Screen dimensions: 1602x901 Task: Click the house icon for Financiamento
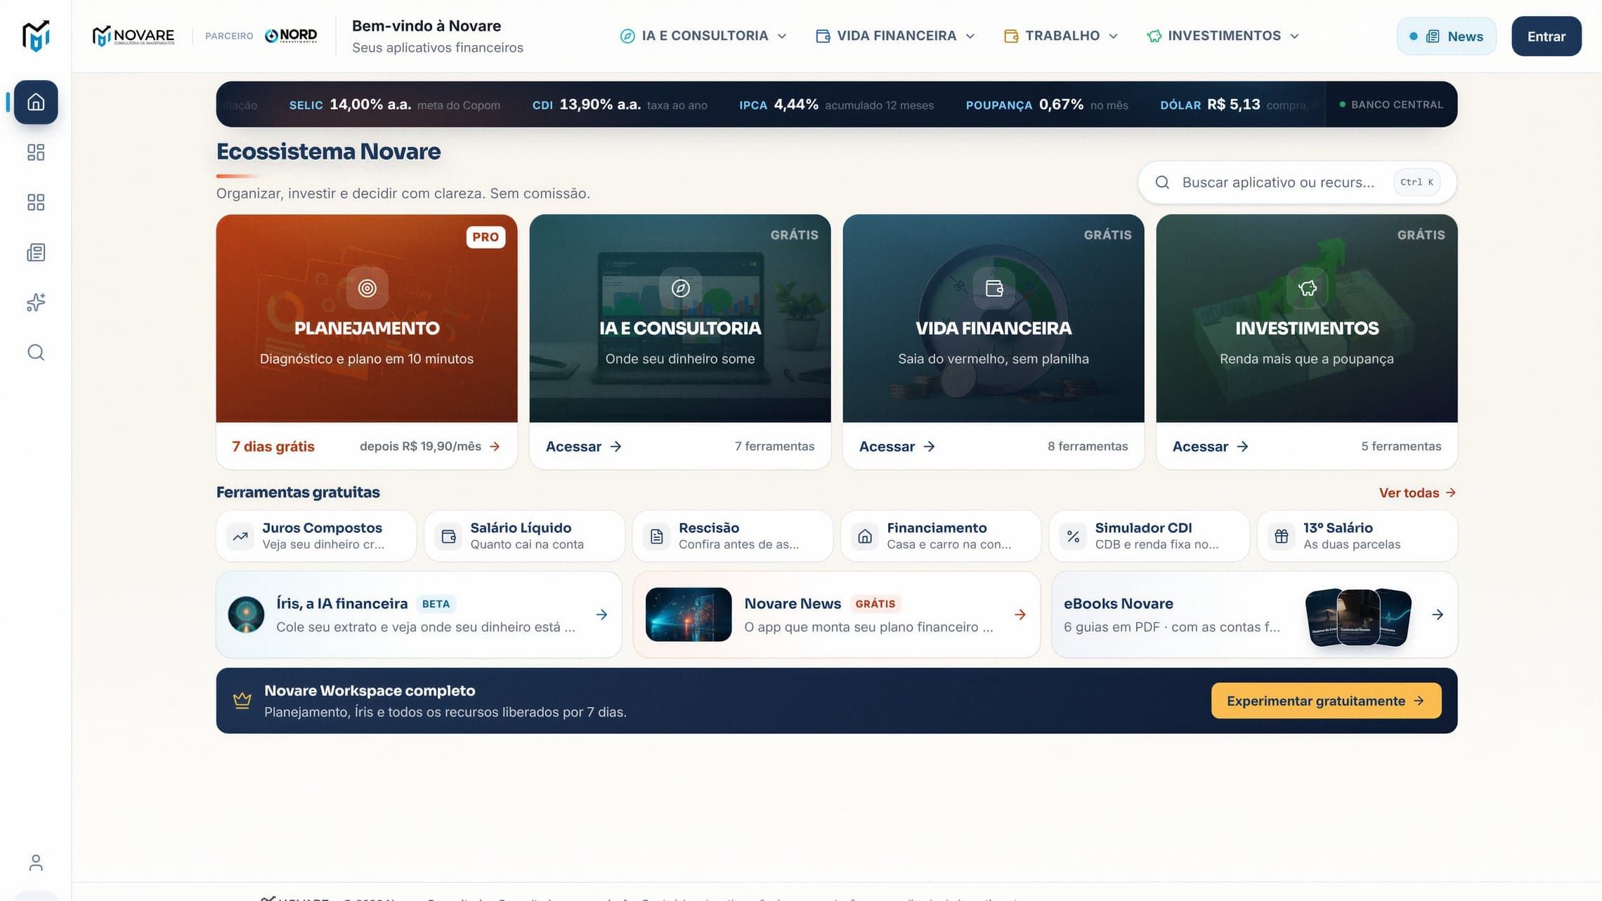[865, 537]
